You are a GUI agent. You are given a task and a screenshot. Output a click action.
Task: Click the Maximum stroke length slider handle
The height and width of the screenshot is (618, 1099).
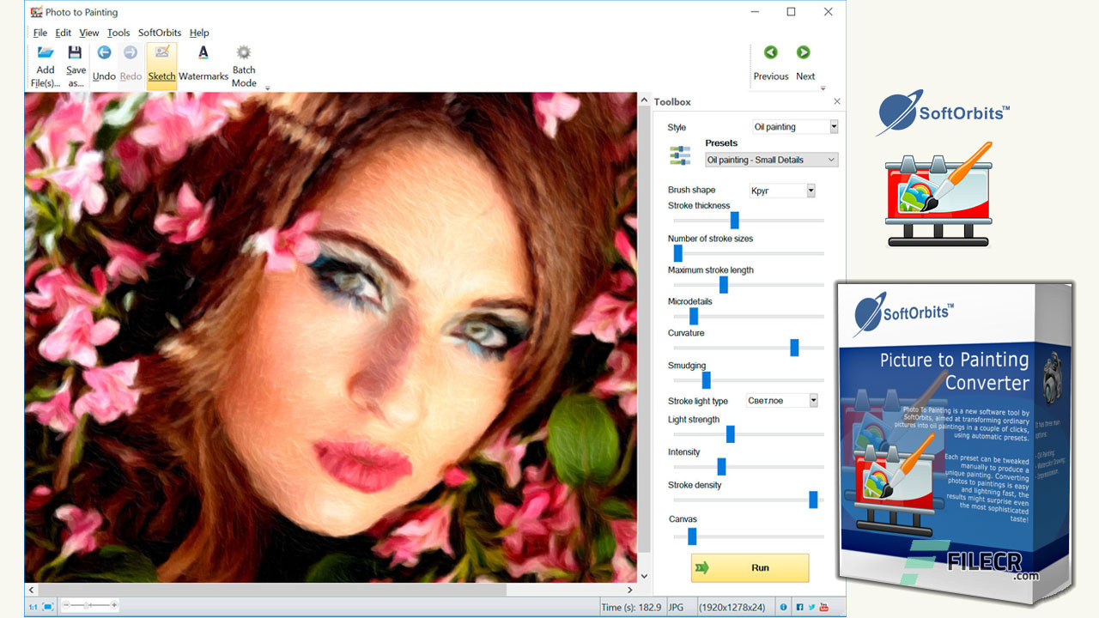click(x=723, y=285)
